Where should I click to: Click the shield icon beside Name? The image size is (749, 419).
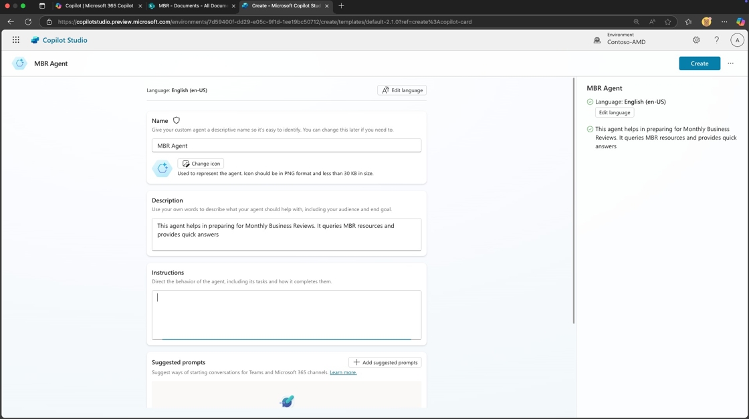[177, 121]
